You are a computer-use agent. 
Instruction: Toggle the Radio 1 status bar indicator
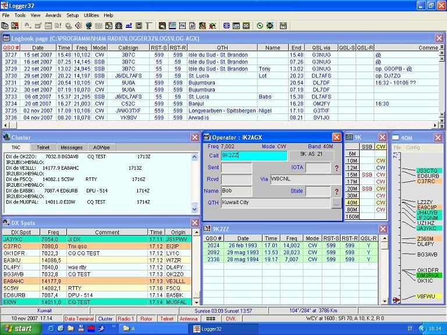[x=125, y=319]
